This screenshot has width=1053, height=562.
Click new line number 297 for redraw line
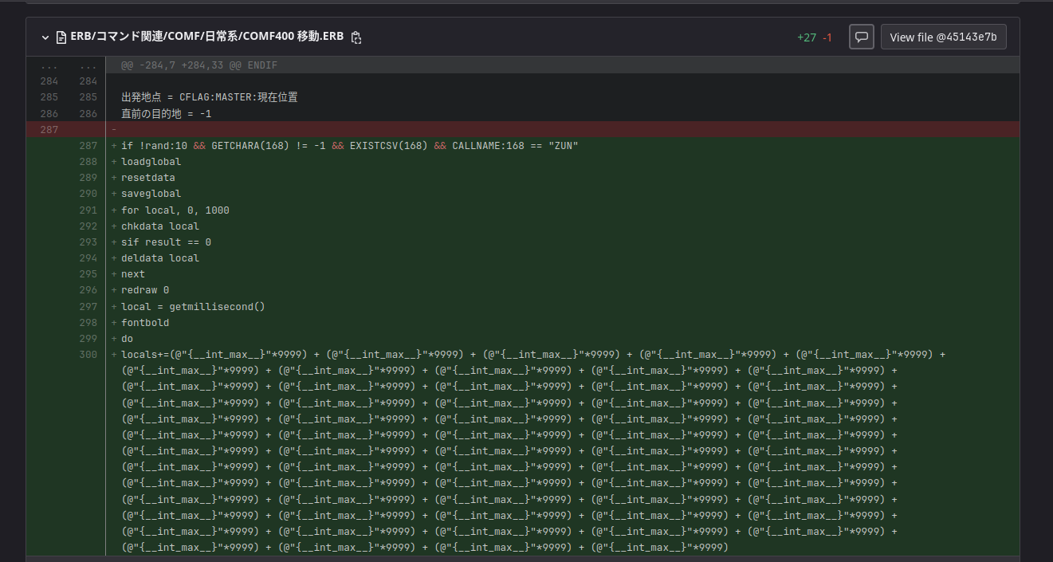88,307
